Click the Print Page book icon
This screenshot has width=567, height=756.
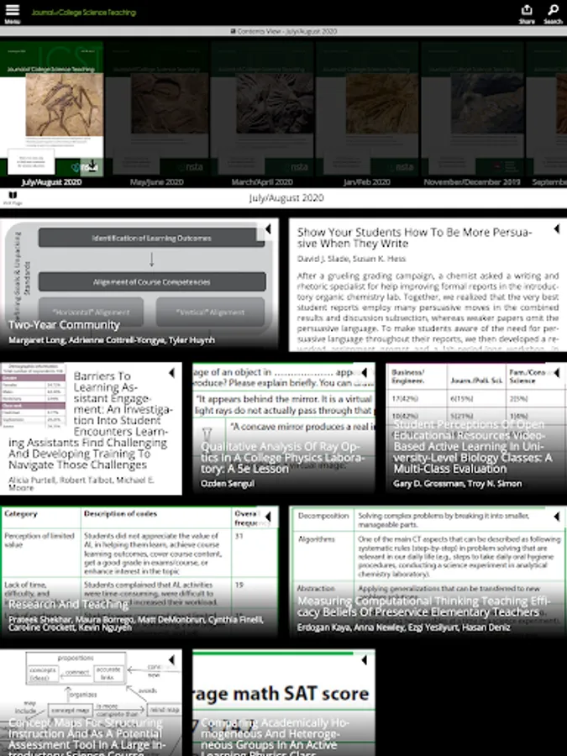point(13,197)
